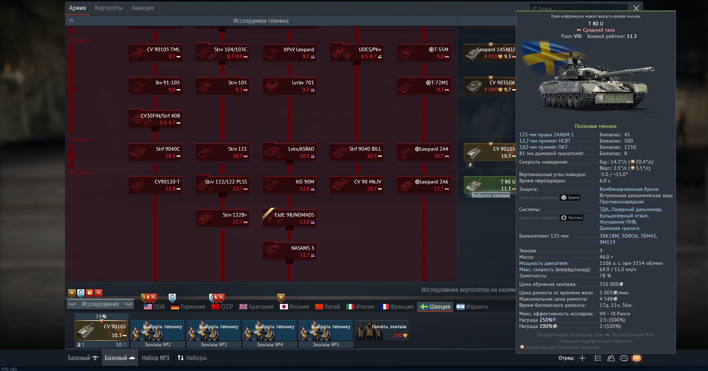The width and height of the screenshot is (708, 371).
Task: Collapse the VI ранг section
Action: point(81,40)
